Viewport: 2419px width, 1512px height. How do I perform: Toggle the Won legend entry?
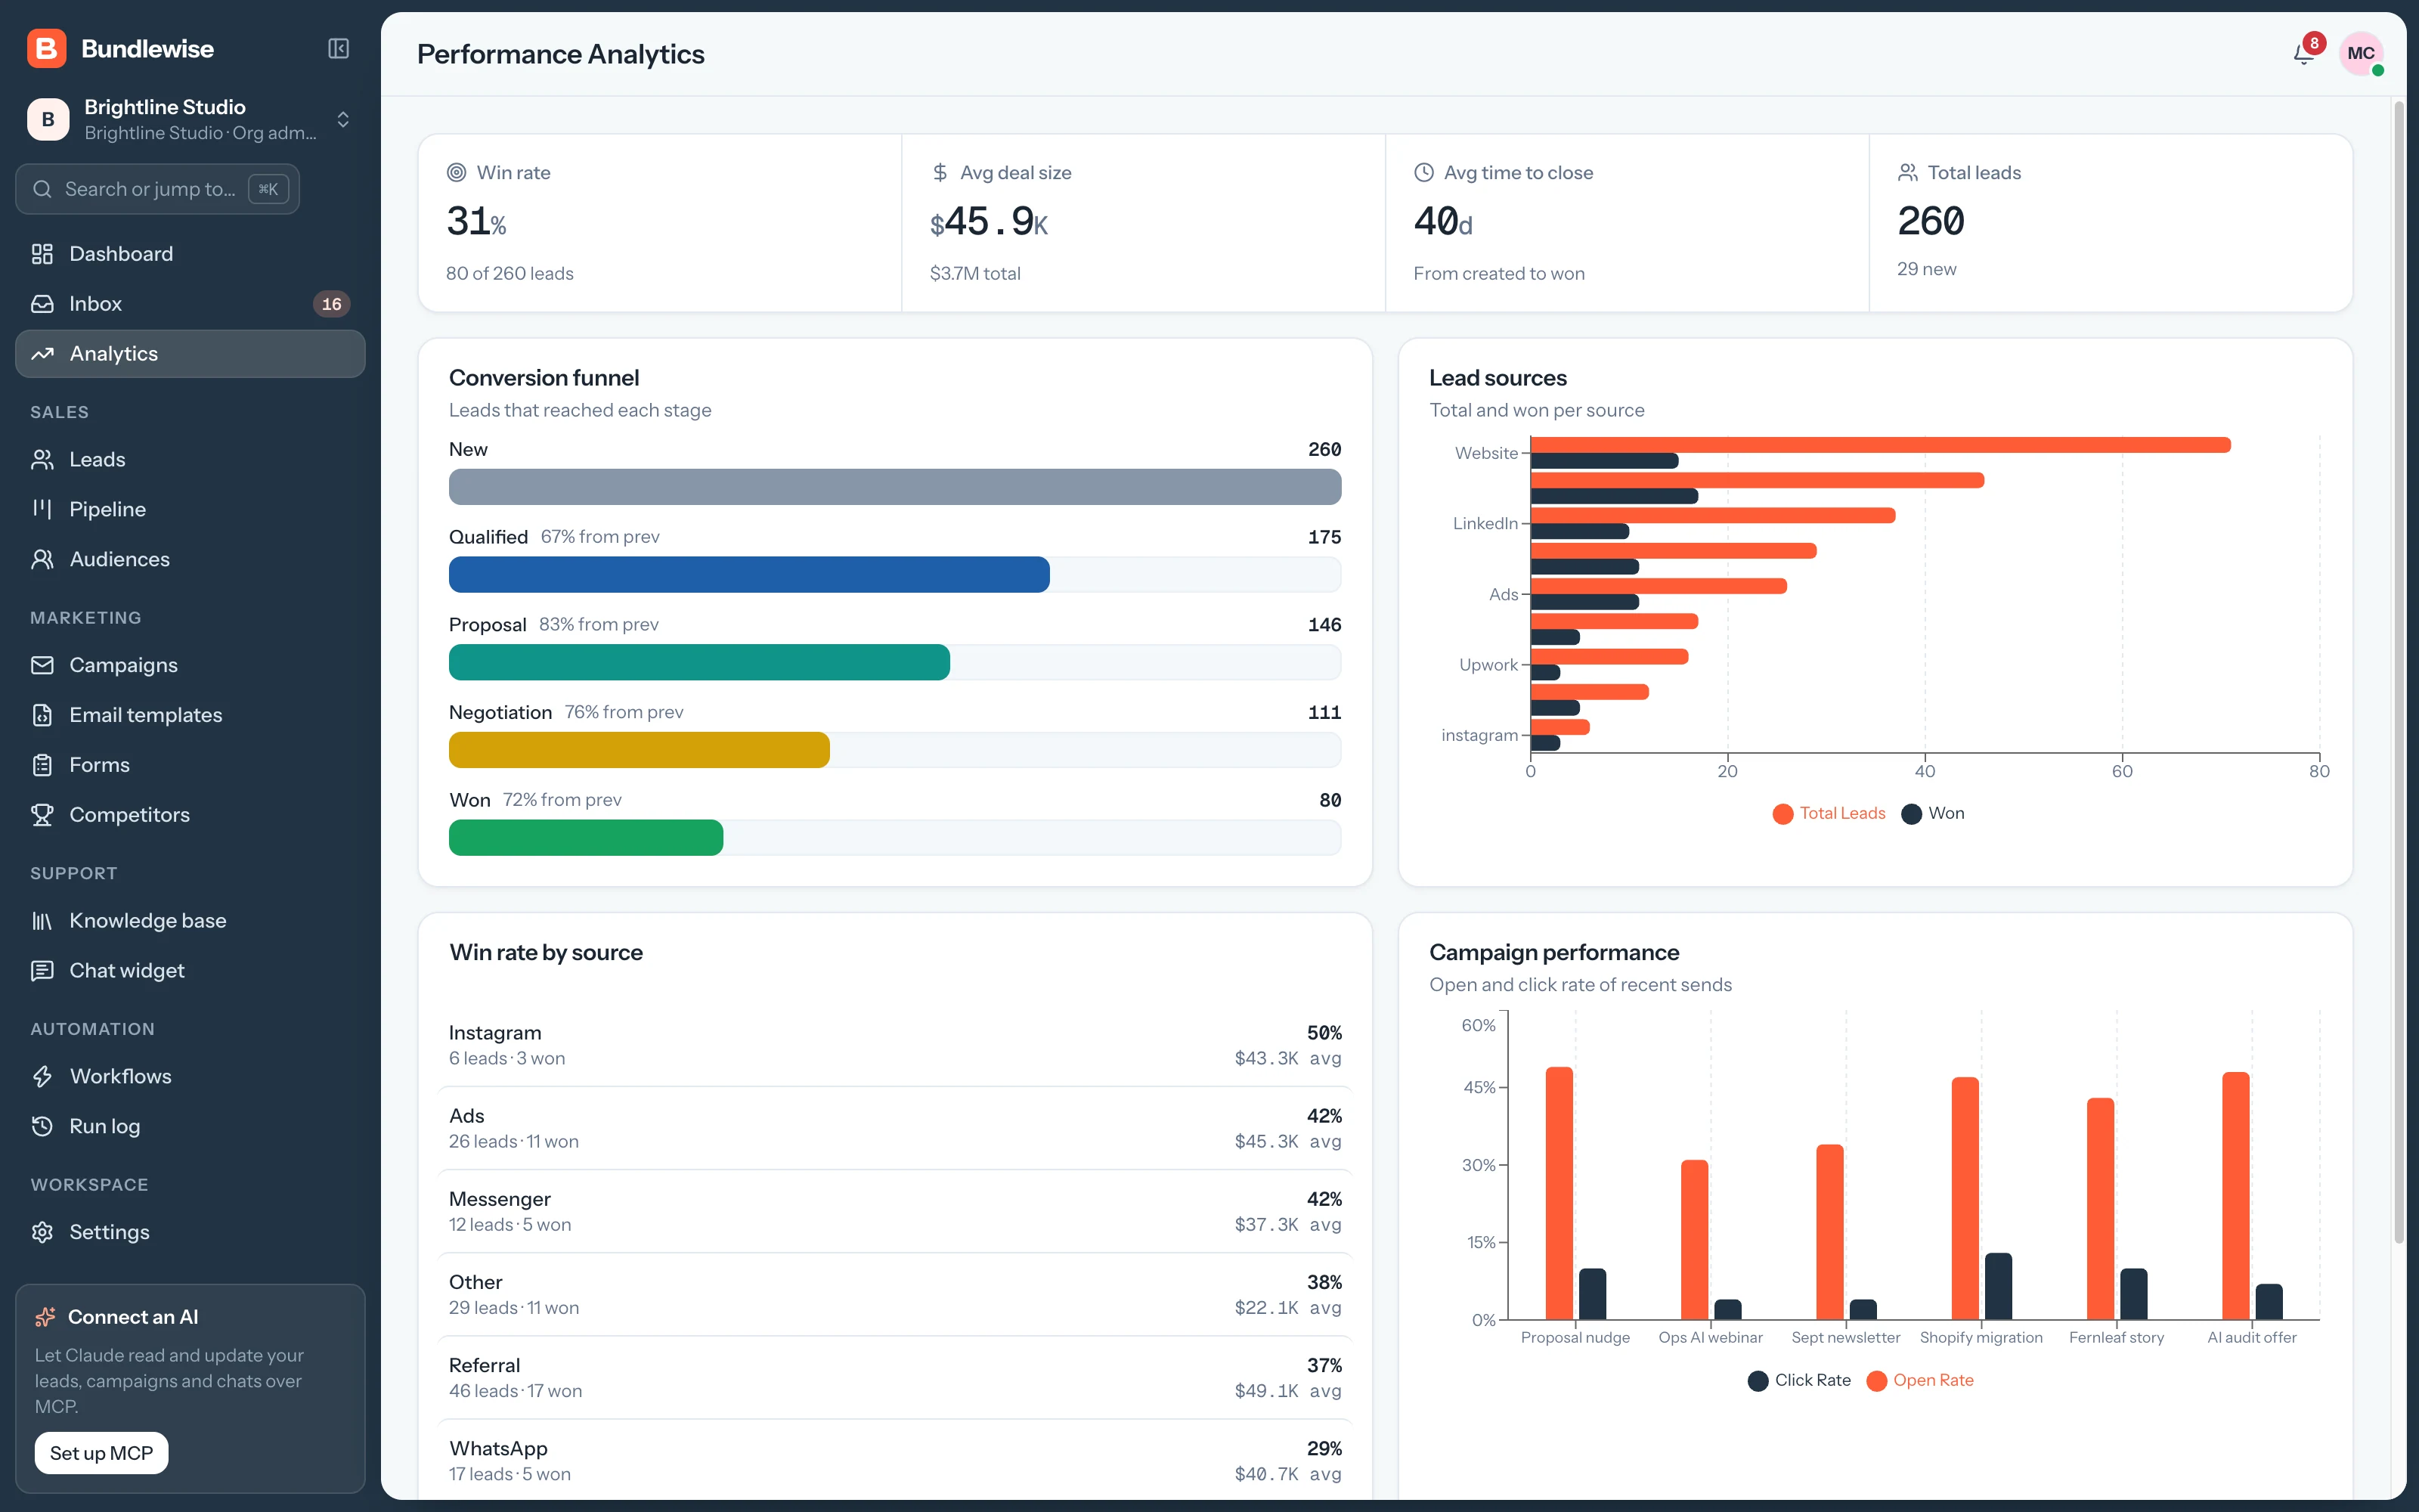click(x=1932, y=813)
